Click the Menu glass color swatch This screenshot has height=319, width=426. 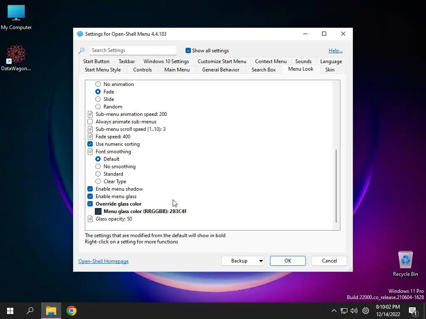pos(98,211)
